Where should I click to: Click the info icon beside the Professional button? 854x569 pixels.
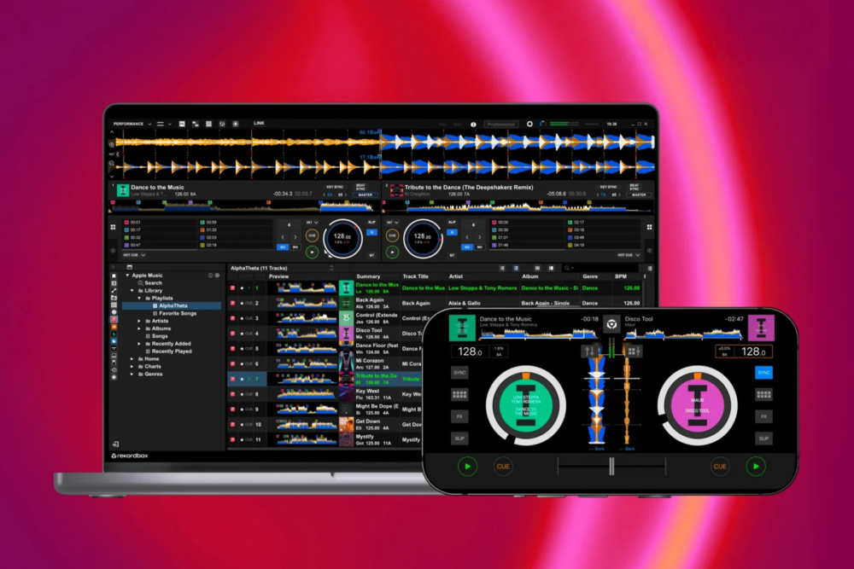click(473, 125)
